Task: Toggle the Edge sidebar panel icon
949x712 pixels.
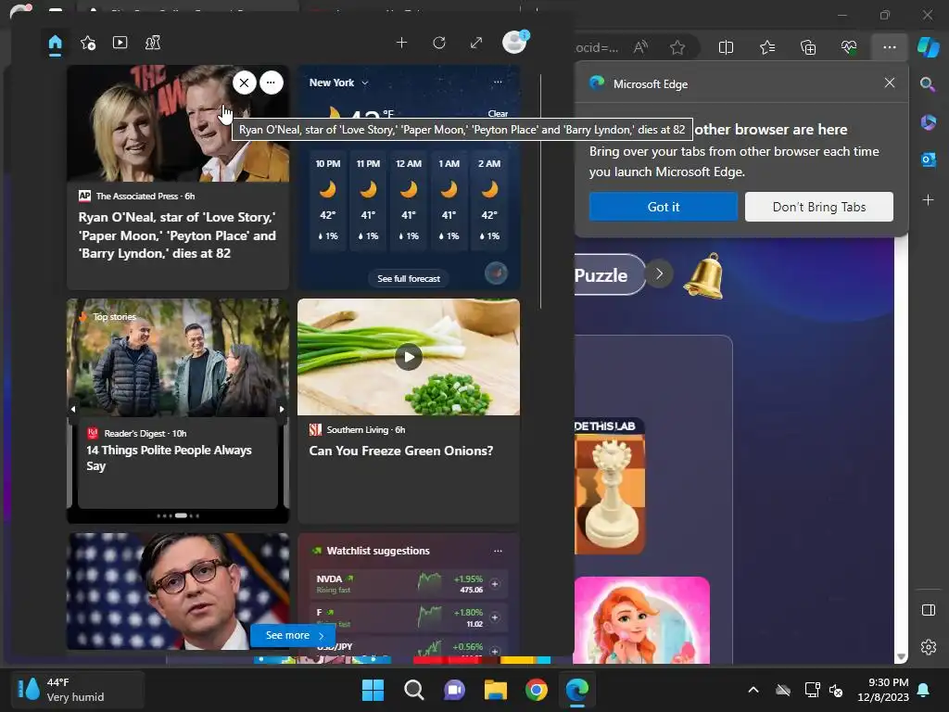Action: click(x=929, y=610)
